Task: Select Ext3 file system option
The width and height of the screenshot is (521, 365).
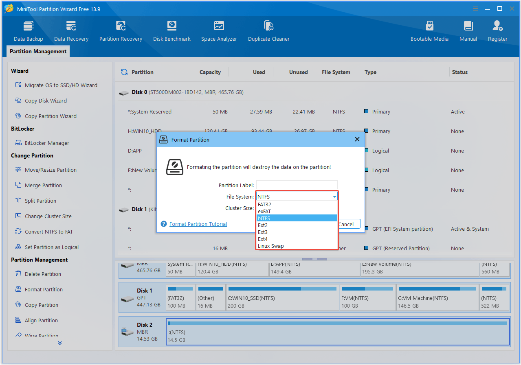Action: 297,232
